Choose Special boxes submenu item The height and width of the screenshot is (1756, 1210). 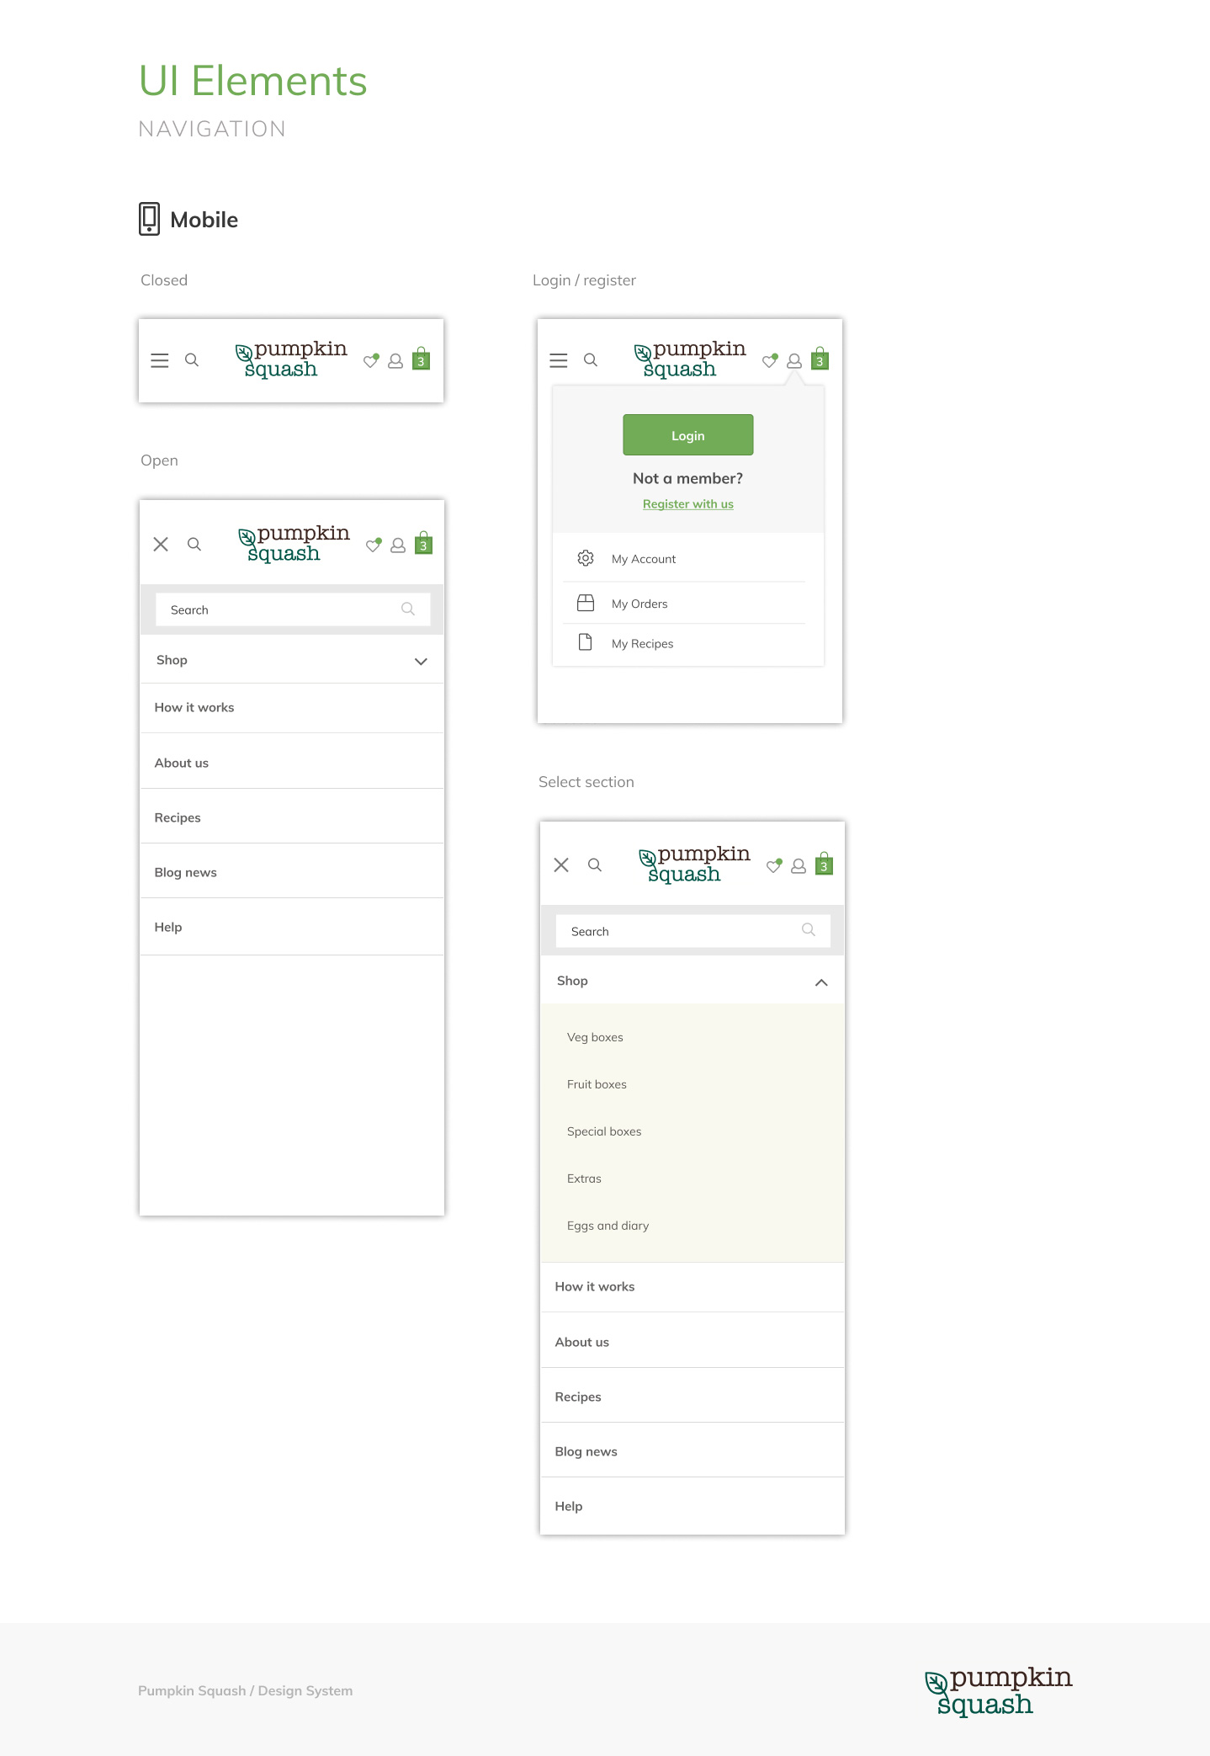(604, 1131)
